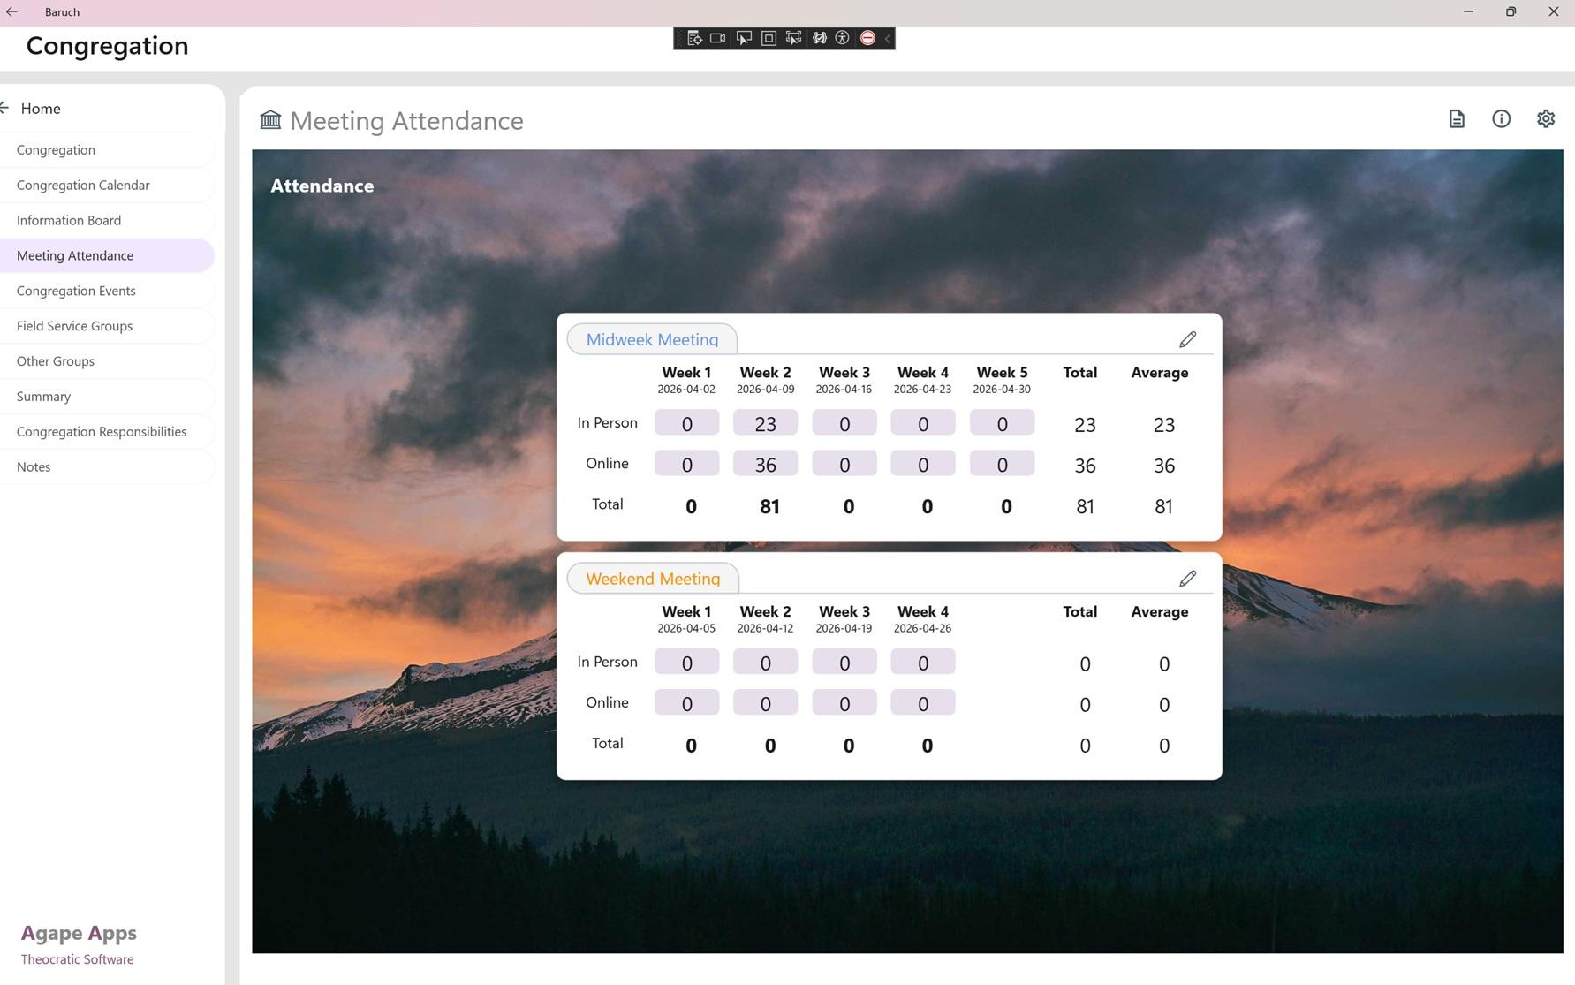Screen dimensions: 1575x985
Task: Open the Live Visual Tree debug icon
Action: pos(694,38)
